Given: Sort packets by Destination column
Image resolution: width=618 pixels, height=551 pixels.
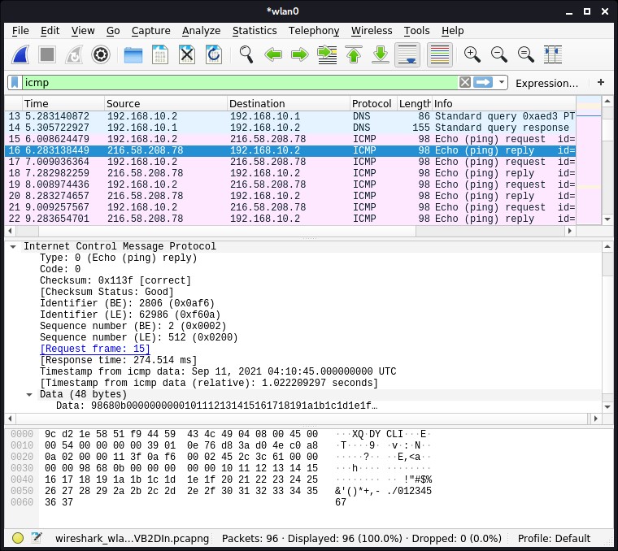Looking at the screenshot, I should [x=288, y=103].
